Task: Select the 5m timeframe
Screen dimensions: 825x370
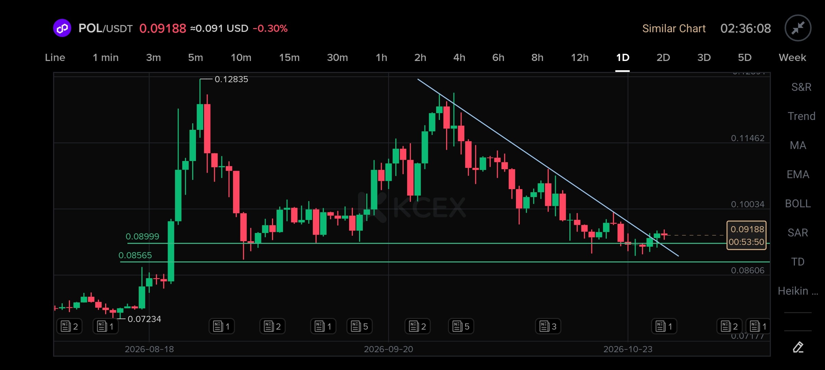Action: click(x=195, y=58)
